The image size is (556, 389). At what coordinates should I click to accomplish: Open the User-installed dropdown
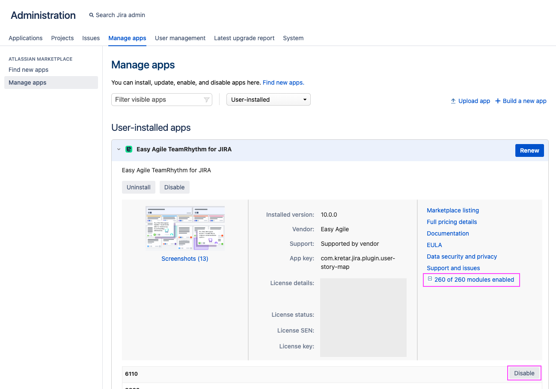[x=268, y=100]
